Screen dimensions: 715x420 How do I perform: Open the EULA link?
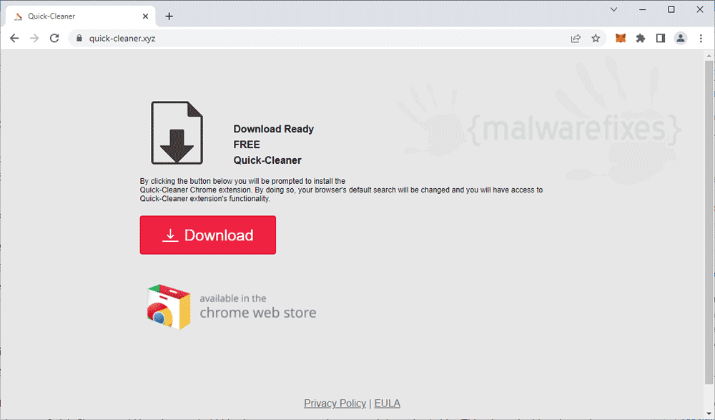(387, 404)
